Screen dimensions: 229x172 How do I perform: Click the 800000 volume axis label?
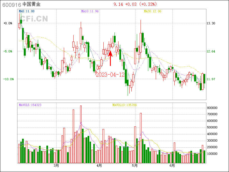[x=213, y=108]
